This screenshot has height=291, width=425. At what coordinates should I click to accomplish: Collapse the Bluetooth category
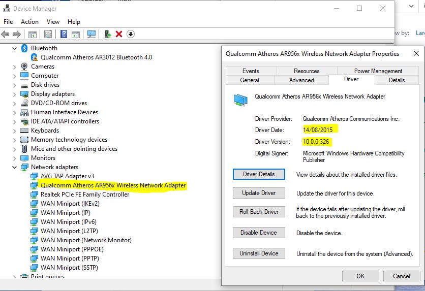[x=14, y=48]
